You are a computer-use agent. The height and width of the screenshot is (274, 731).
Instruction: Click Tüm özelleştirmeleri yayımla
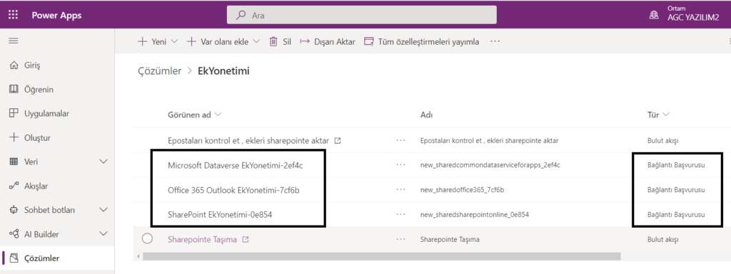click(421, 41)
